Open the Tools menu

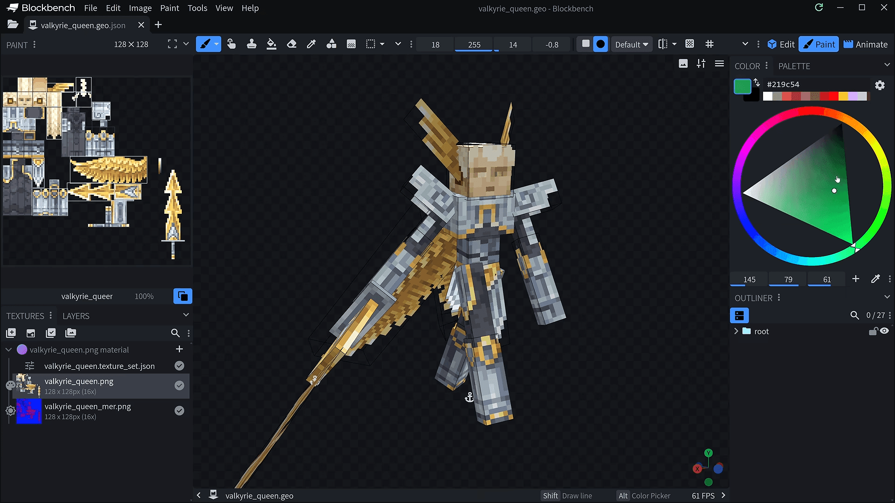point(197,8)
